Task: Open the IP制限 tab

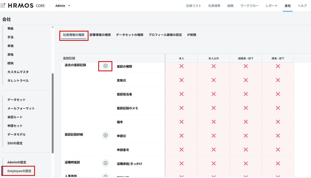Action: click(192, 35)
